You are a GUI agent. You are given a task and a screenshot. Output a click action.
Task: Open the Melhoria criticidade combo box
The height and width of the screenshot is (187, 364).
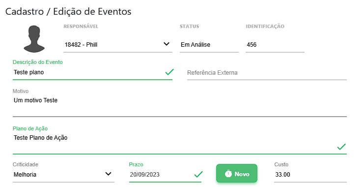(63, 175)
